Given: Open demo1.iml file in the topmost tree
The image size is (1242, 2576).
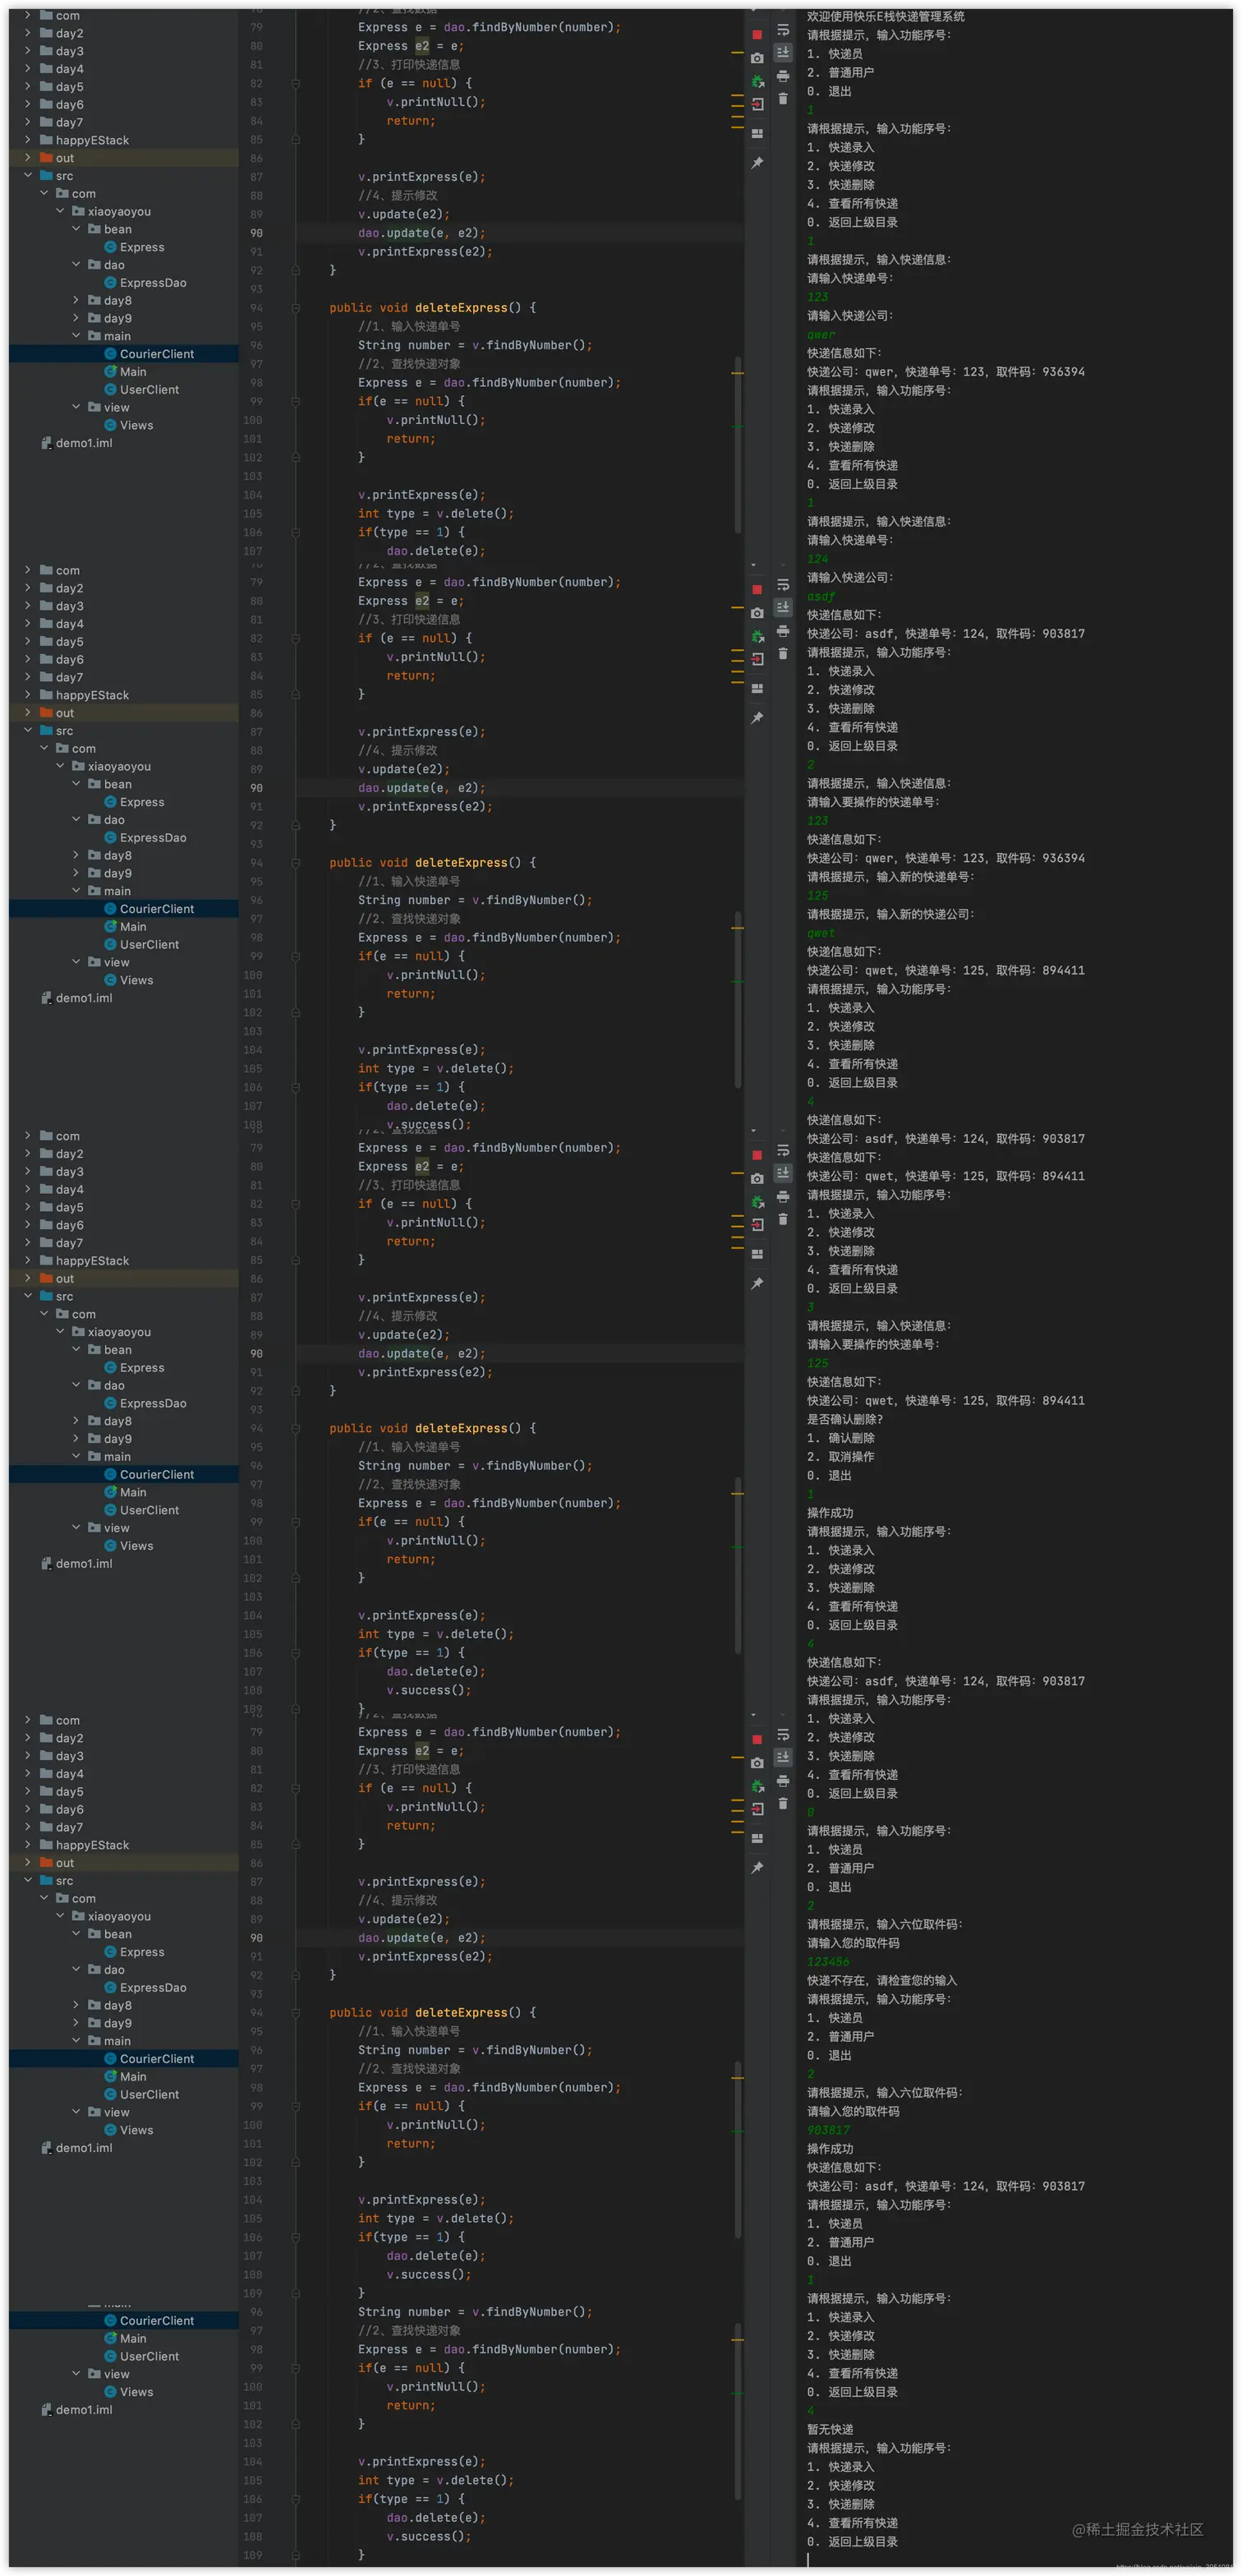Looking at the screenshot, I should 83,443.
